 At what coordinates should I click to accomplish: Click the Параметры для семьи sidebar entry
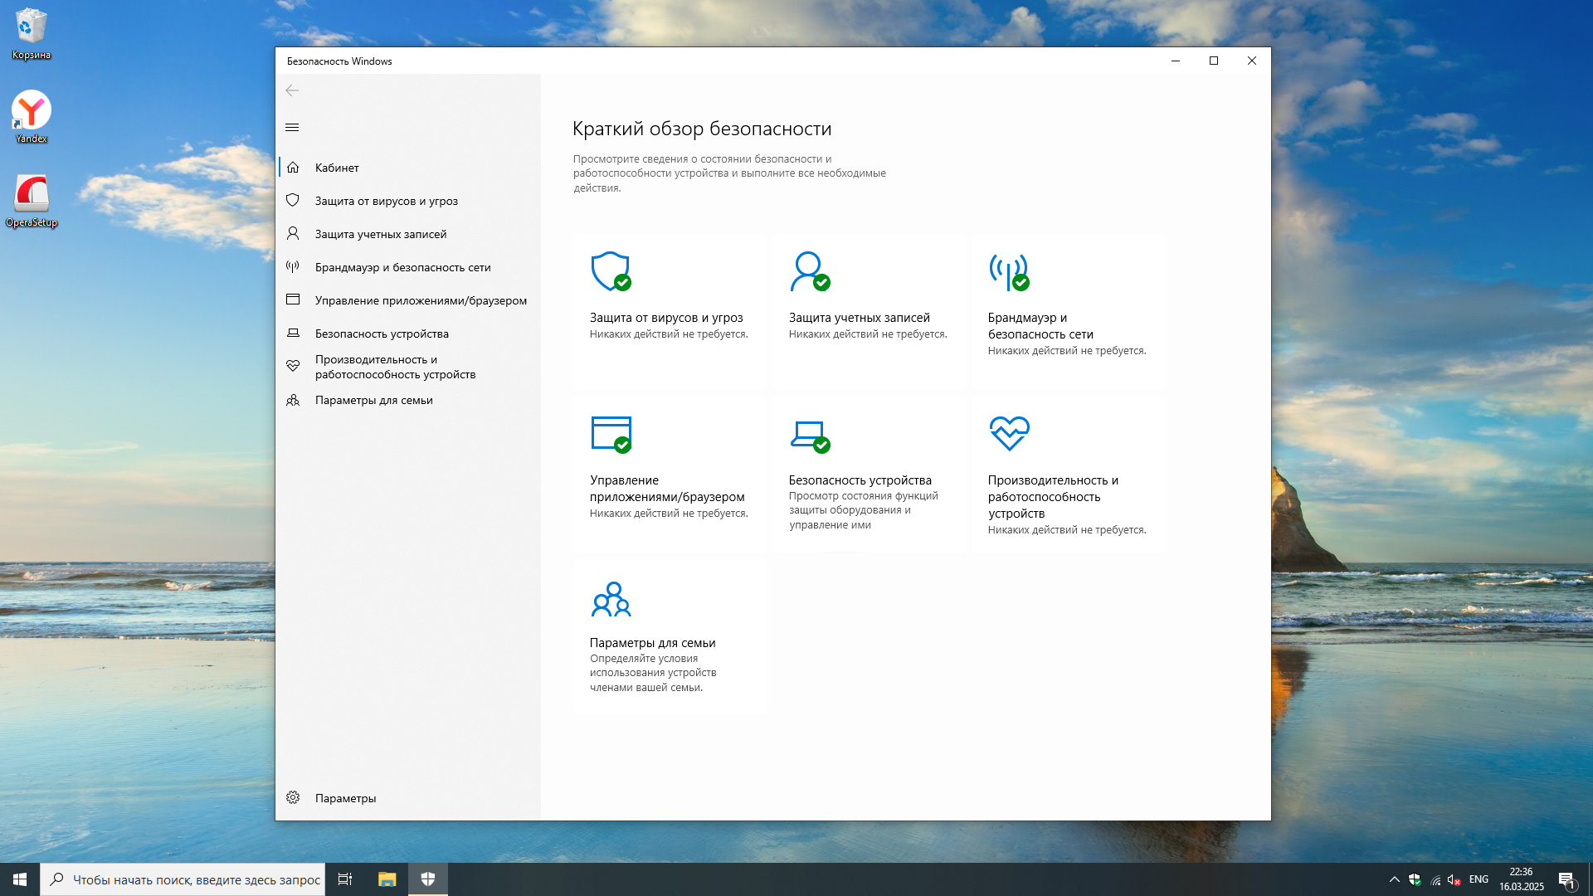tap(373, 400)
